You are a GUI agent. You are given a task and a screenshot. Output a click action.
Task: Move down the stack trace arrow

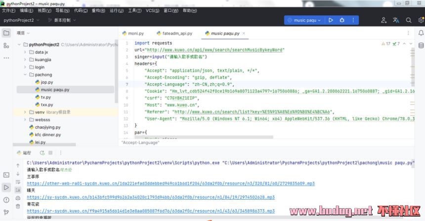click(x=18, y=174)
